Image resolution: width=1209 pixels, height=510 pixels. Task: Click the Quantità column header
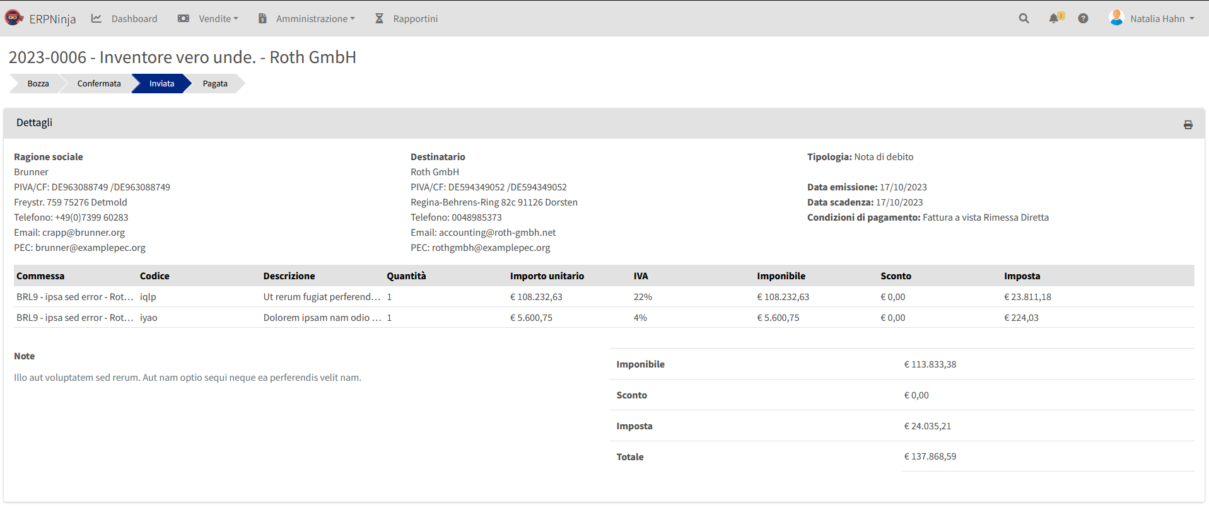(406, 276)
